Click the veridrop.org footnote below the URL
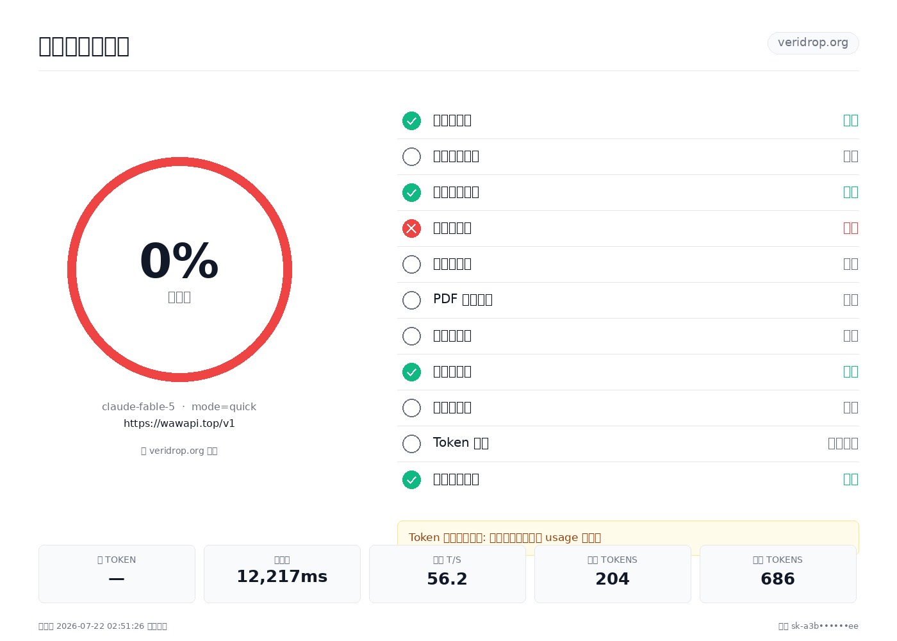This screenshot has height=641, width=897. click(x=179, y=451)
